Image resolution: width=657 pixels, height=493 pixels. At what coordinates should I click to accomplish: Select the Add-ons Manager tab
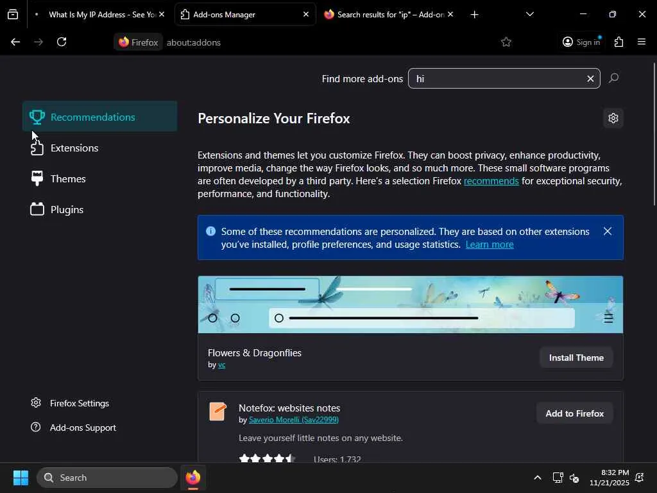click(x=244, y=15)
